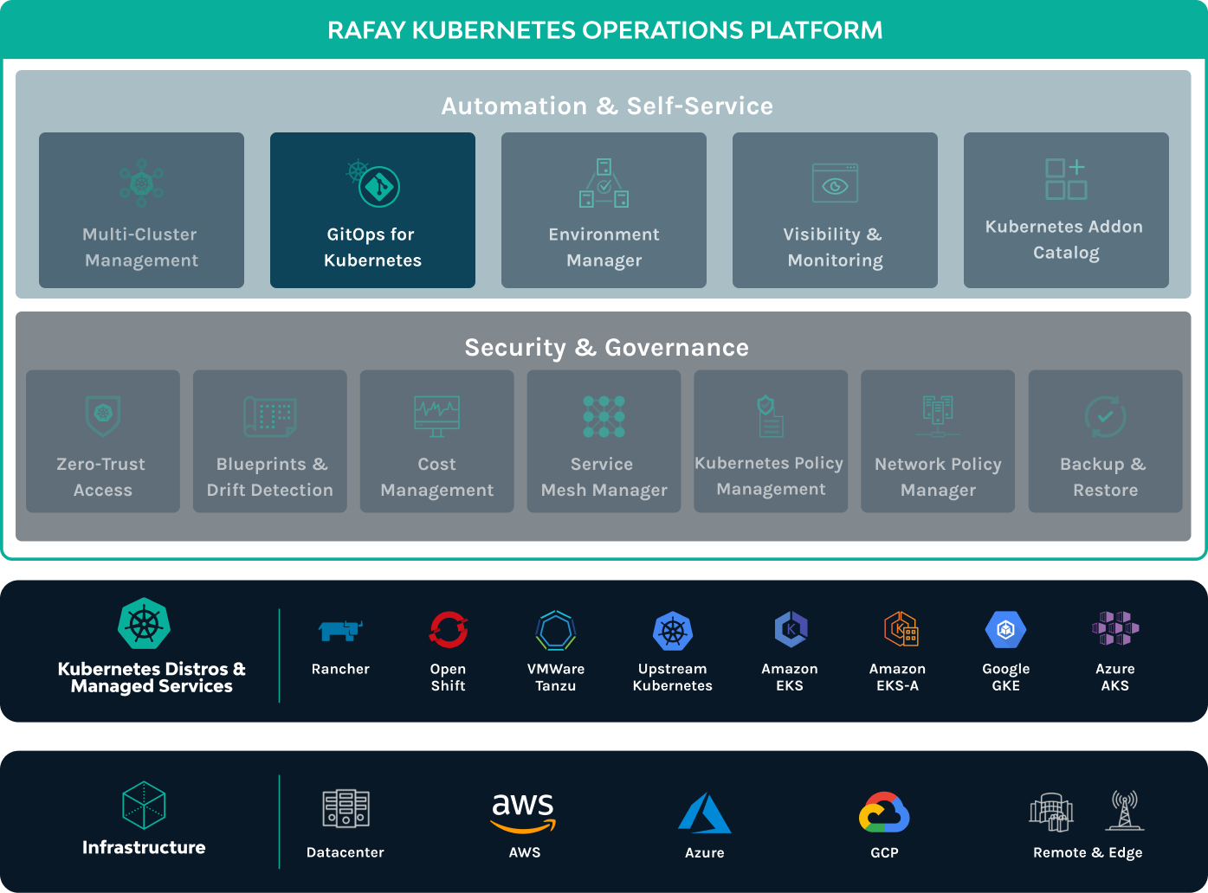The height and width of the screenshot is (893, 1208).
Task: Click the OpenShift logo
Action: tap(449, 630)
